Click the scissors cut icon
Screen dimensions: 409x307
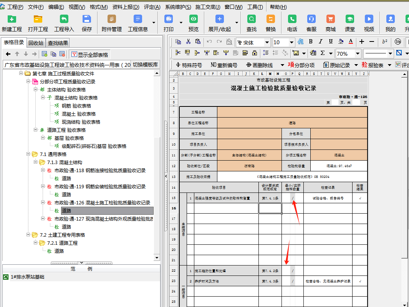(x=188, y=41)
